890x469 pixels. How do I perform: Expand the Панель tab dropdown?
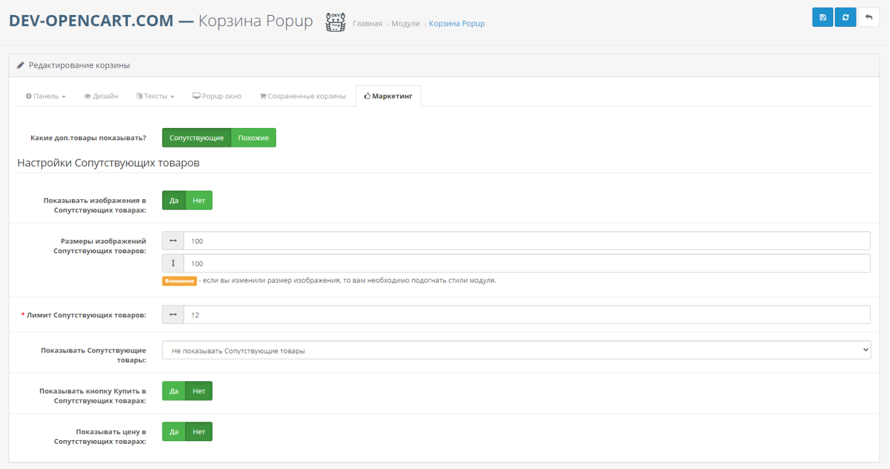pos(46,96)
